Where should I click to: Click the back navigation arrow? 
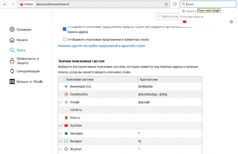coord(5,4)
